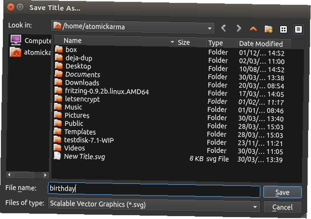Click the Save button
This screenshot has width=311, height=219.
(282, 192)
